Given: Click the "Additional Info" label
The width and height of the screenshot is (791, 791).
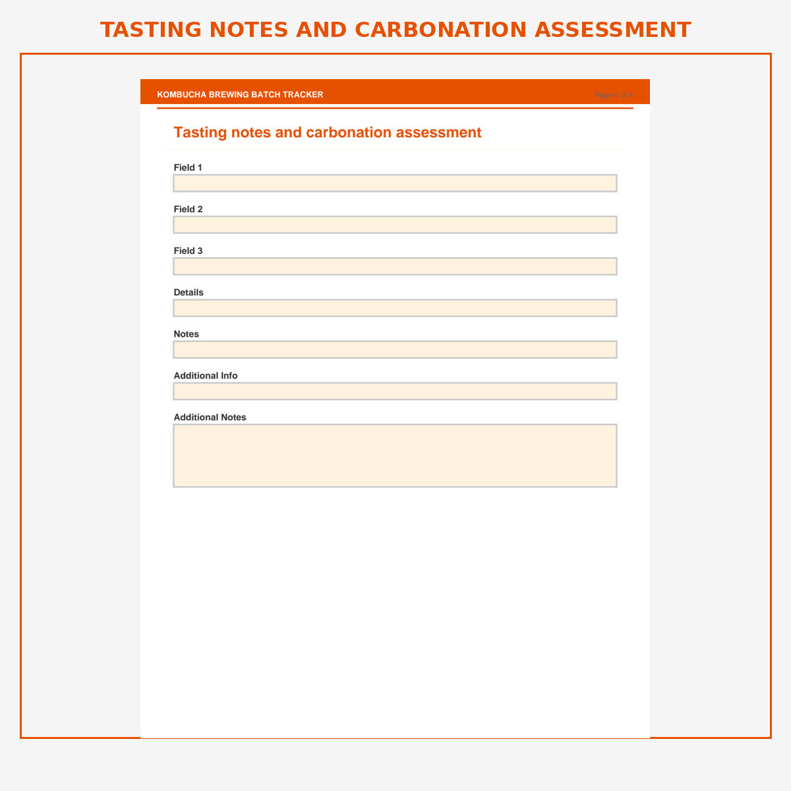Looking at the screenshot, I should click(206, 376).
